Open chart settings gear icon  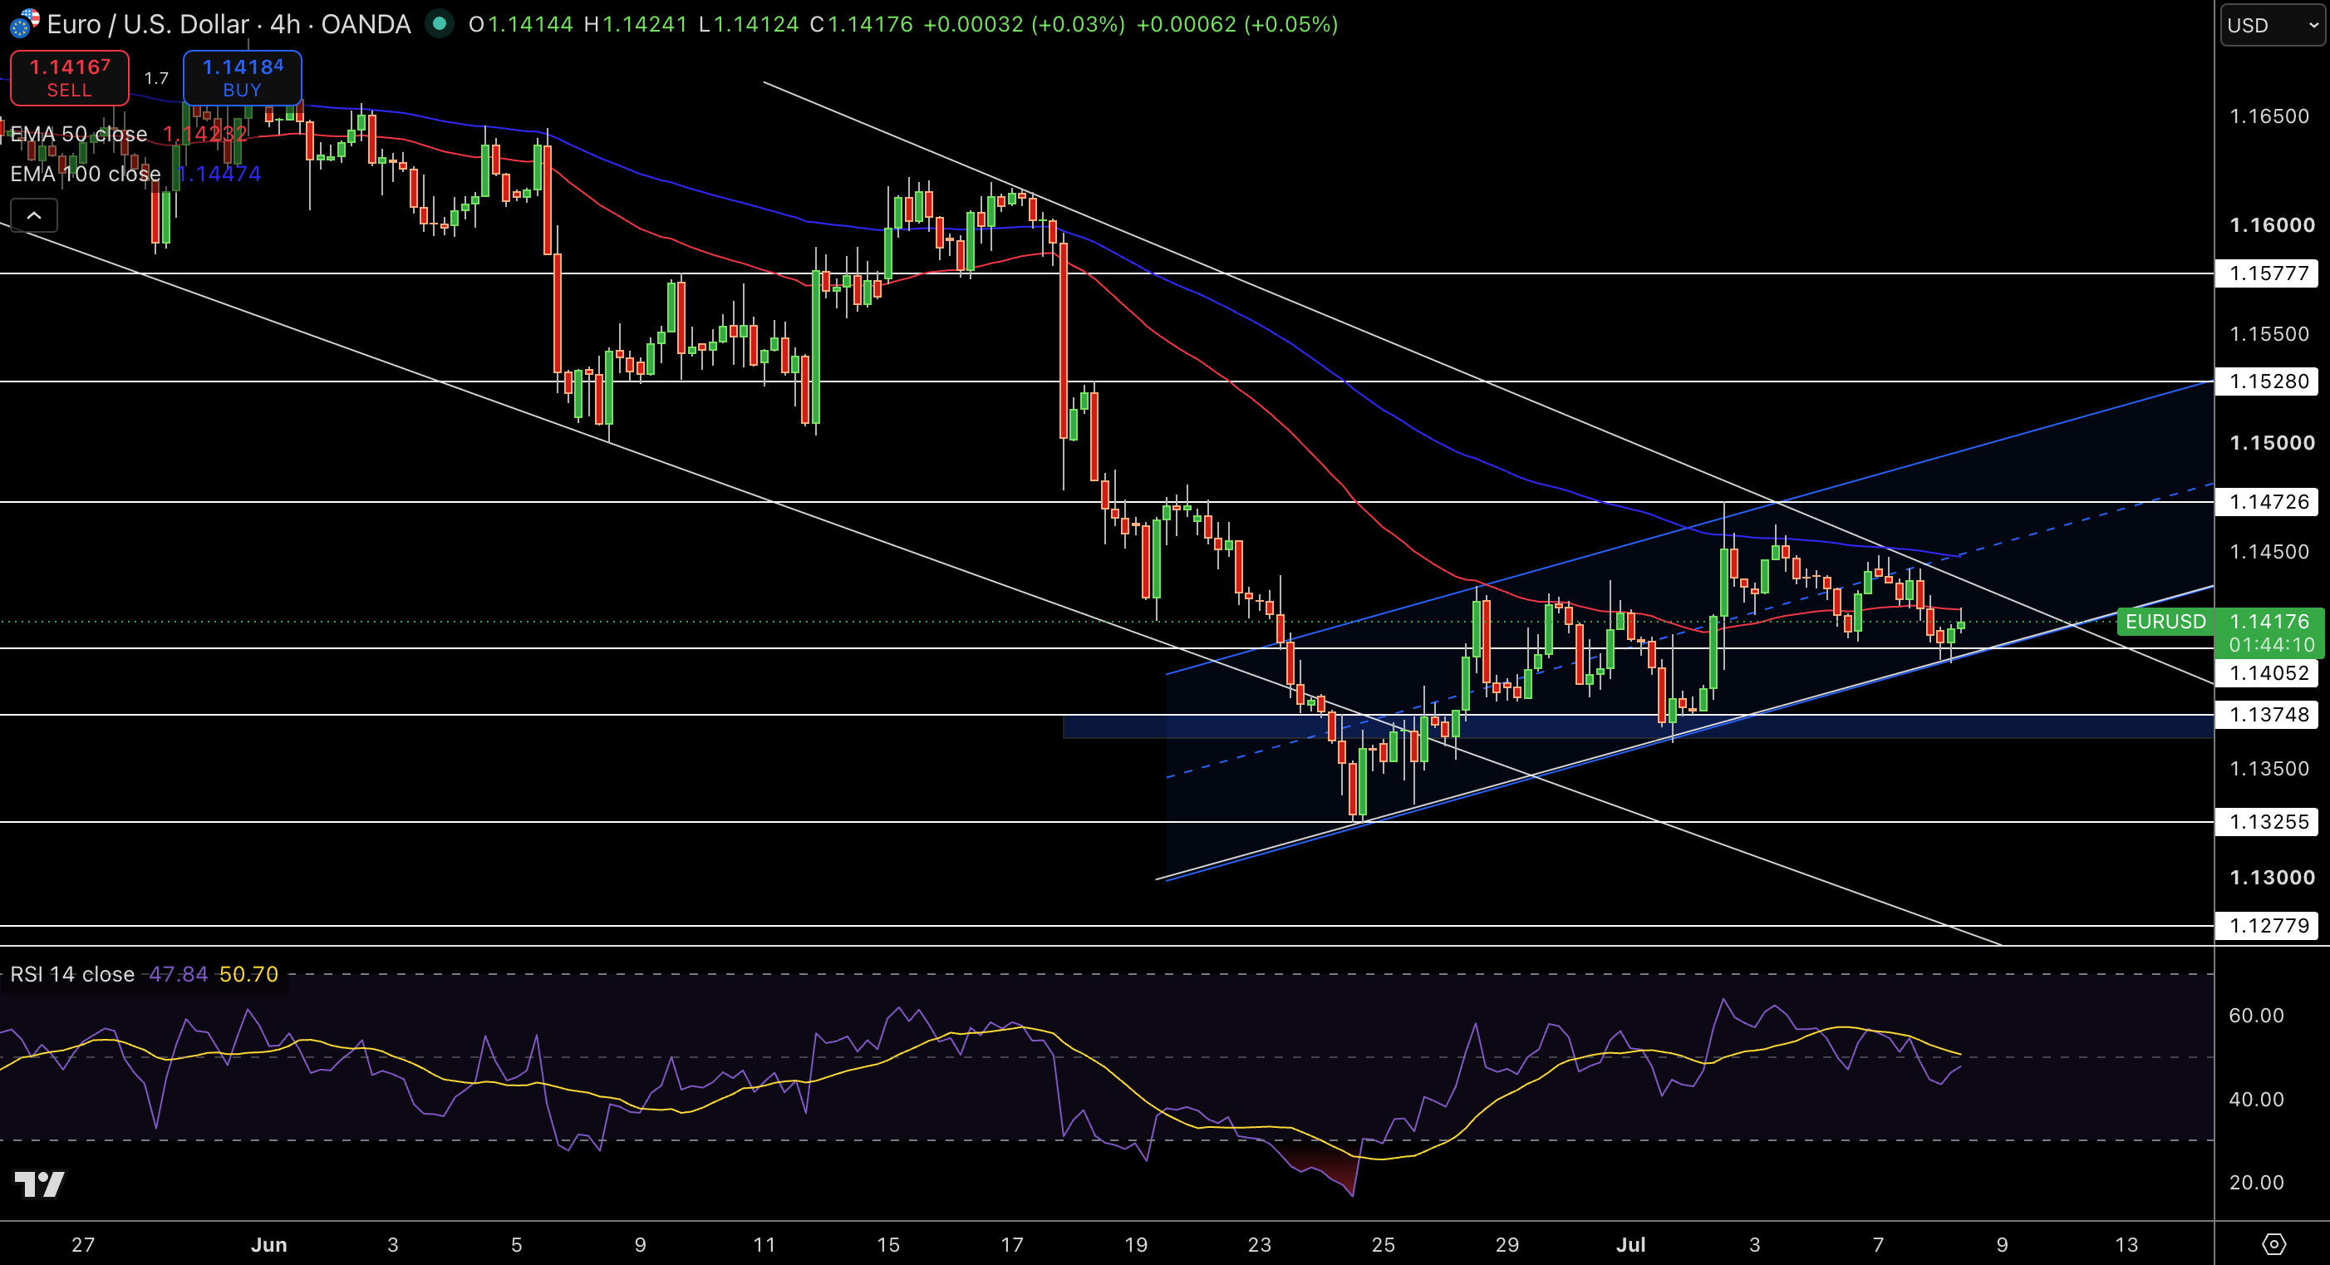click(x=2273, y=1244)
